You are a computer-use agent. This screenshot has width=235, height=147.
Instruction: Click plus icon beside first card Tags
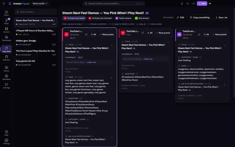tap(112, 78)
